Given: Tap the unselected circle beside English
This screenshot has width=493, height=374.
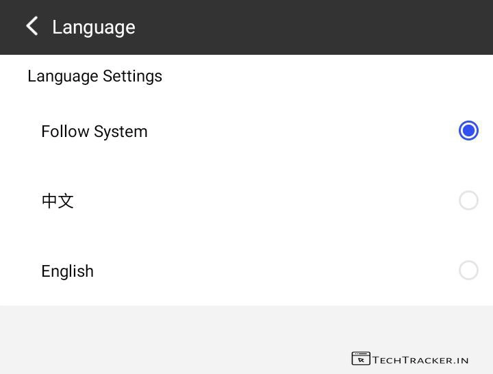Looking at the screenshot, I should pyautogui.click(x=468, y=271).
